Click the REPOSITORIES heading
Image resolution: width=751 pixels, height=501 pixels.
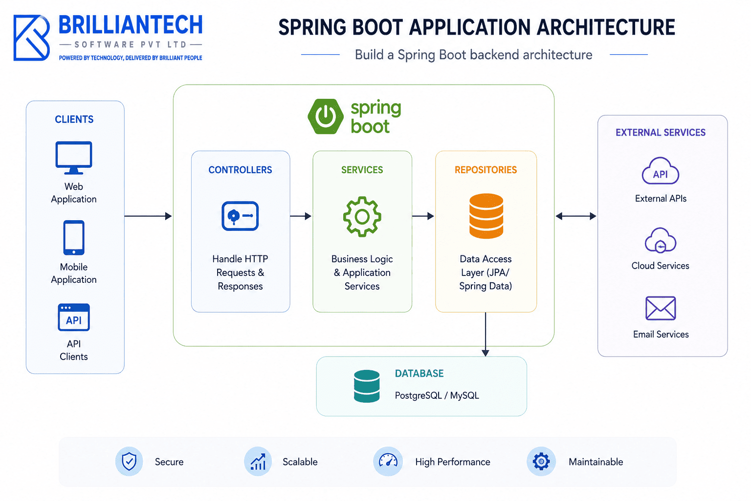[x=486, y=170]
